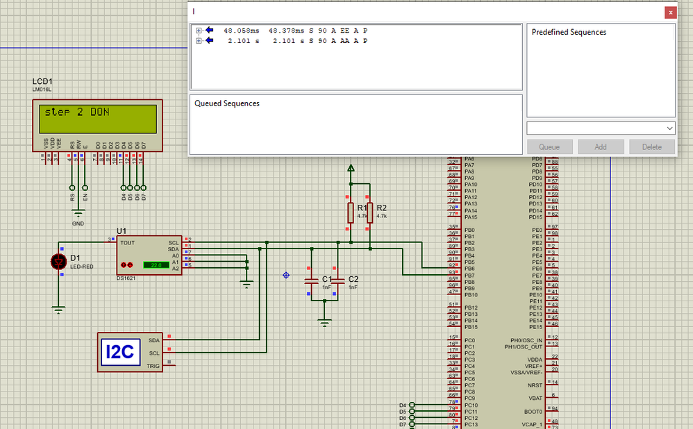Click the power terminal arrow above R1
693x429 pixels.
point(351,168)
